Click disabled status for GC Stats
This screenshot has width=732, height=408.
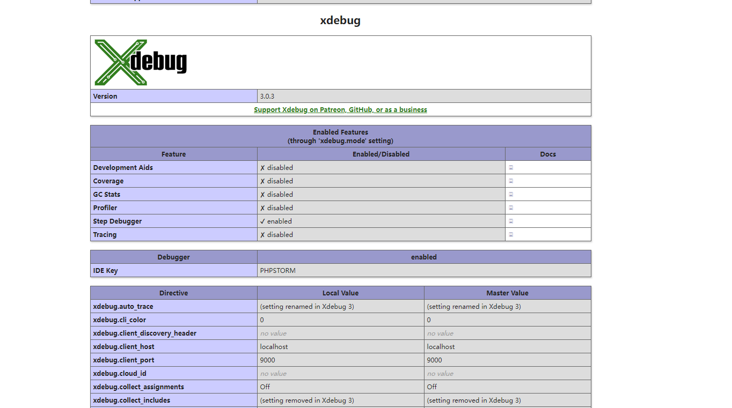[276, 195]
